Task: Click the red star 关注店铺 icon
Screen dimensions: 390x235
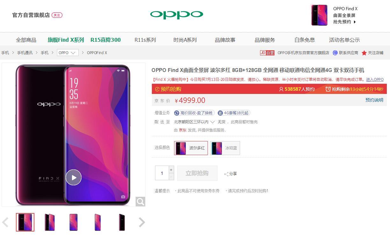Action: [x=364, y=53]
